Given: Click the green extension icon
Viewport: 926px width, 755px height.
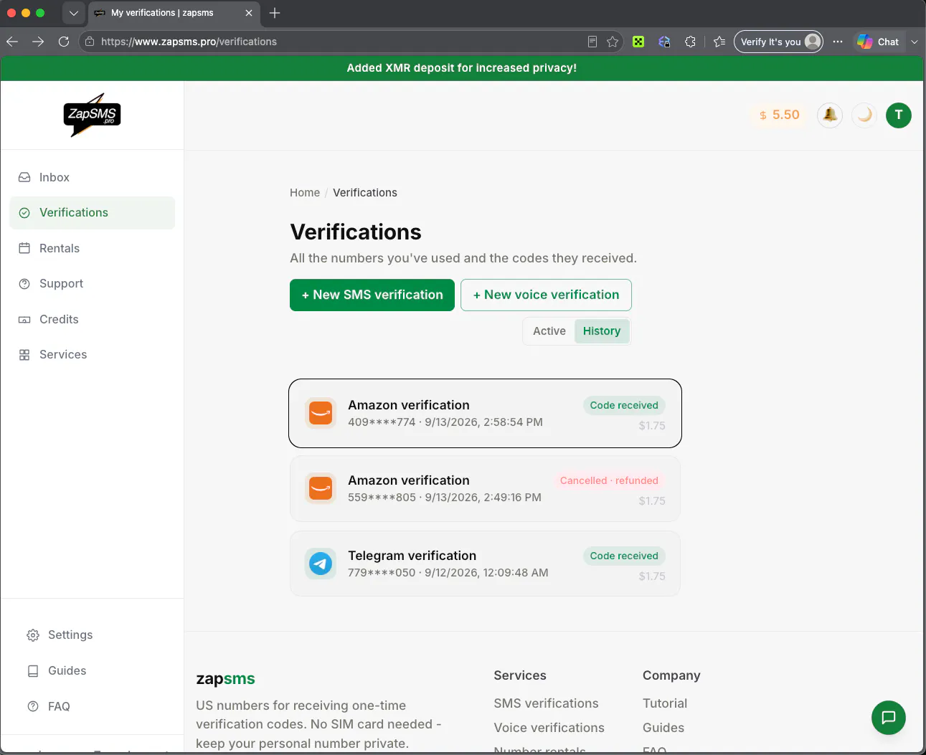Looking at the screenshot, I should tap(638, 42).
